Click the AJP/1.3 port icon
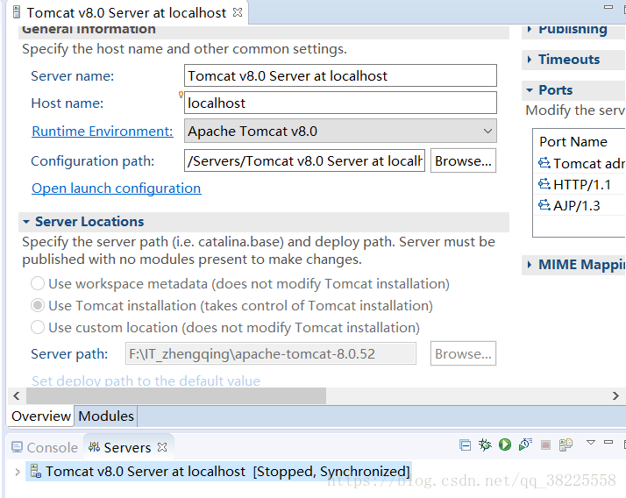This screenshot has height=498, width=626. (544, 205)
